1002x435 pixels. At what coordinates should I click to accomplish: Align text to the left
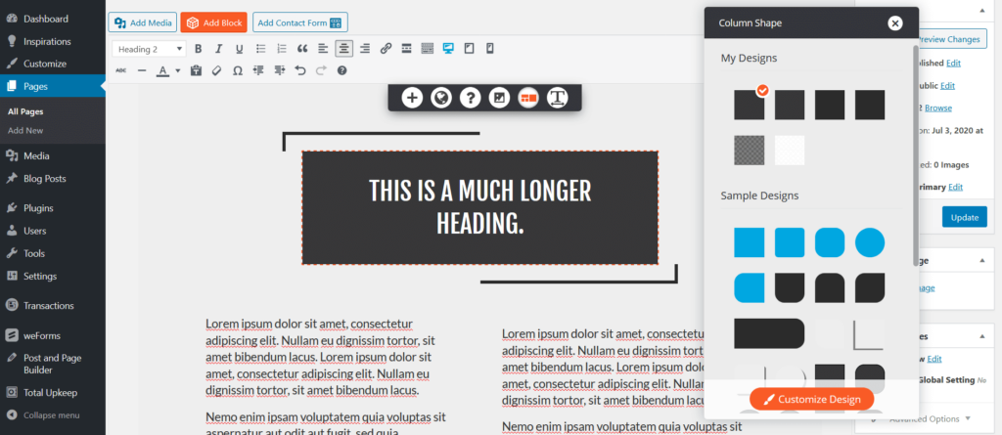pos(323,49)
